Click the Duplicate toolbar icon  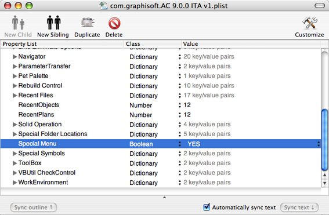click(x=88, y=23)
